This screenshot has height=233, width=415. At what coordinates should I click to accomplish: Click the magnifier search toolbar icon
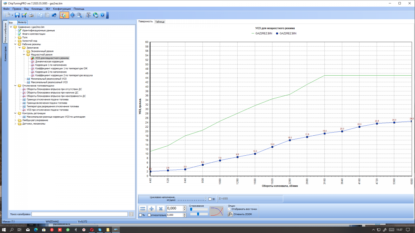80,15
